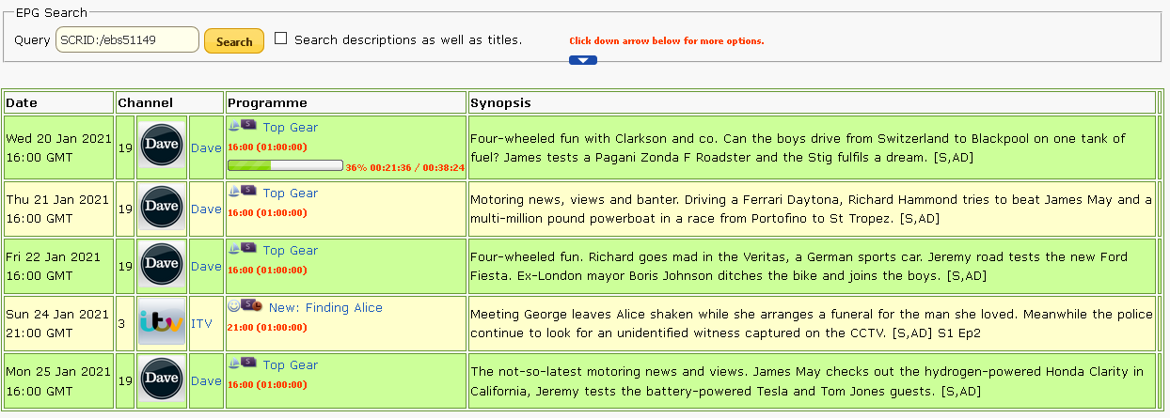Focus the Query input field
The height and width of the screenshot is (418, 1170).
pyautogui.click(x=127, y=40)
